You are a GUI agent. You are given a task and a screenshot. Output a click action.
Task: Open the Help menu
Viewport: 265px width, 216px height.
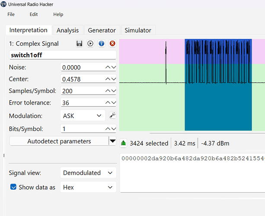point(58,14)
